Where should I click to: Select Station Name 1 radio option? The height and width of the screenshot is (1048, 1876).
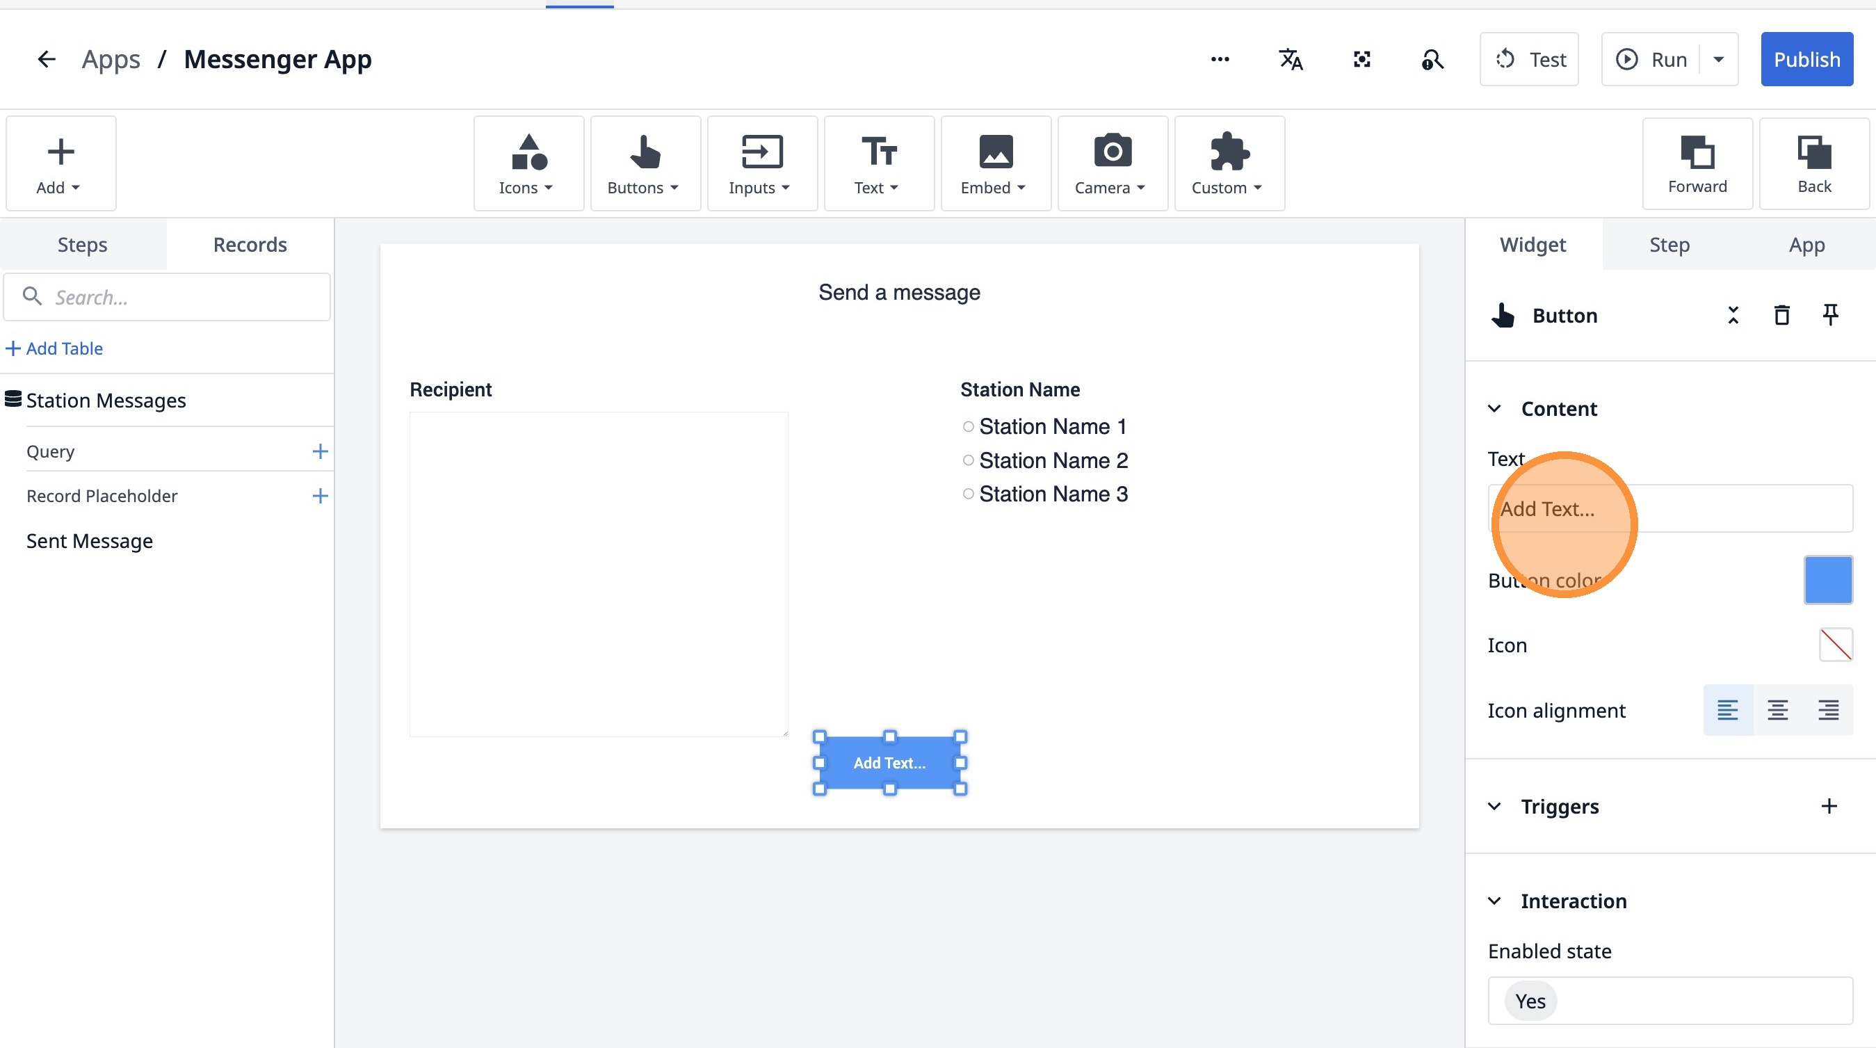pos(968,427)
